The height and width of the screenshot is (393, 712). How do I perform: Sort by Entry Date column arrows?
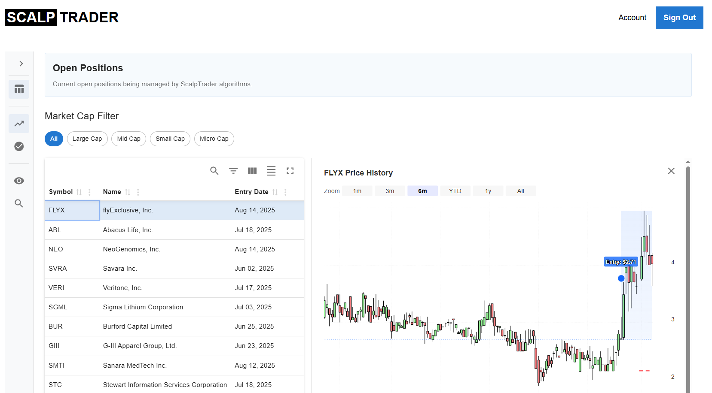coord(275,192)
